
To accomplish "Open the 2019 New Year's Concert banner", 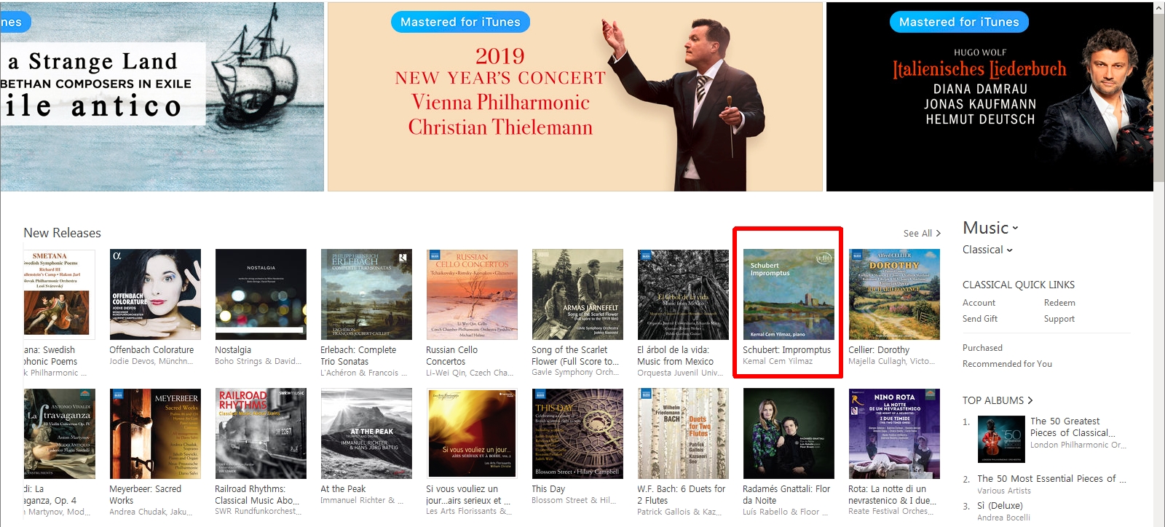I will [x=575, y=97].
